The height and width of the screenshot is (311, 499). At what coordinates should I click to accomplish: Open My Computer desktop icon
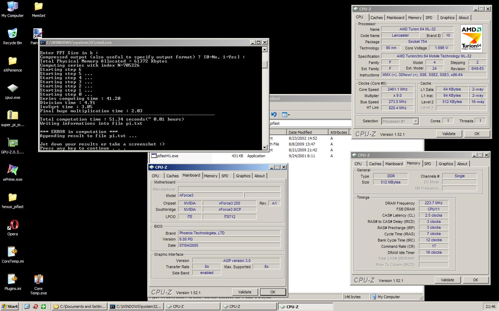click(12, 9)
